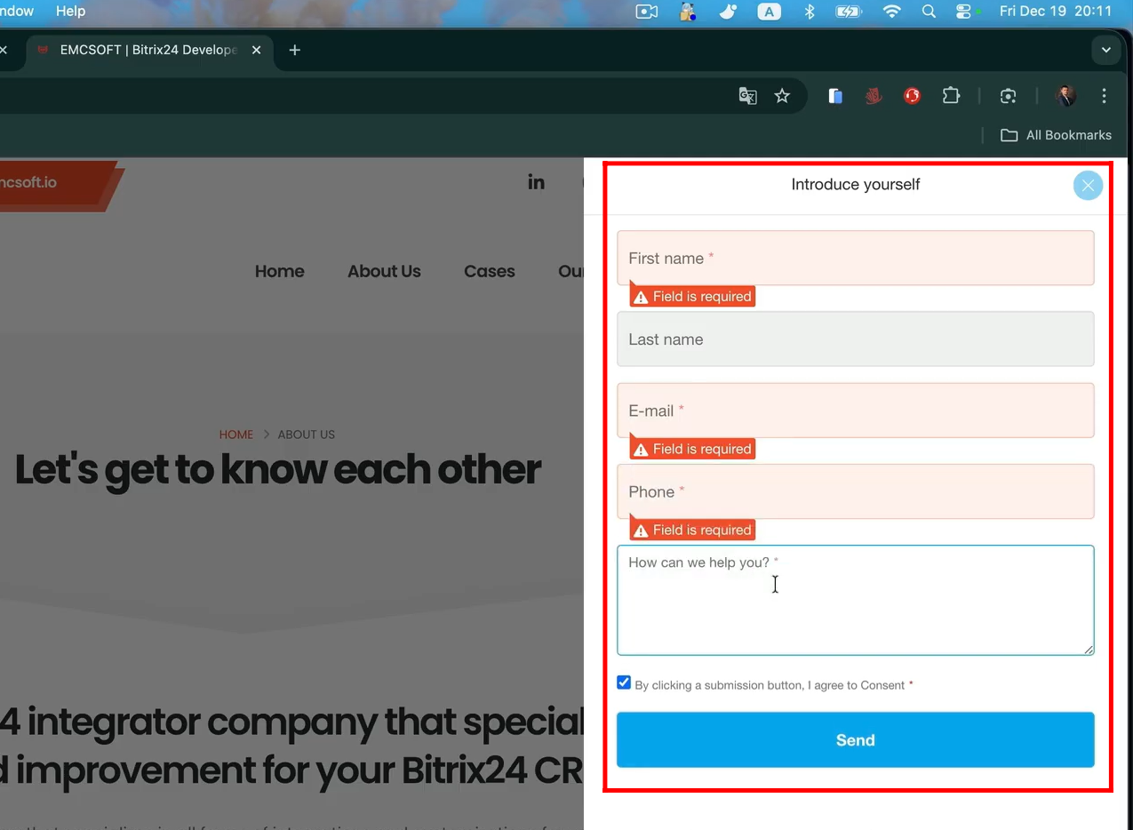Open the Chrome profile avatar
The width and height of the screenshot is (1133, 830).
[x=1065, y=96]
